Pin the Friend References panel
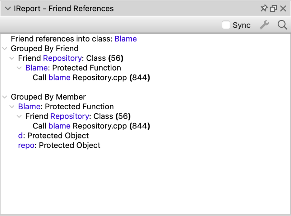 [x=264, y=9]
